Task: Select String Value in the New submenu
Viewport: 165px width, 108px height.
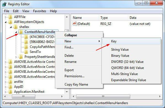Action: pyautogui.click(x=131, y=50)
